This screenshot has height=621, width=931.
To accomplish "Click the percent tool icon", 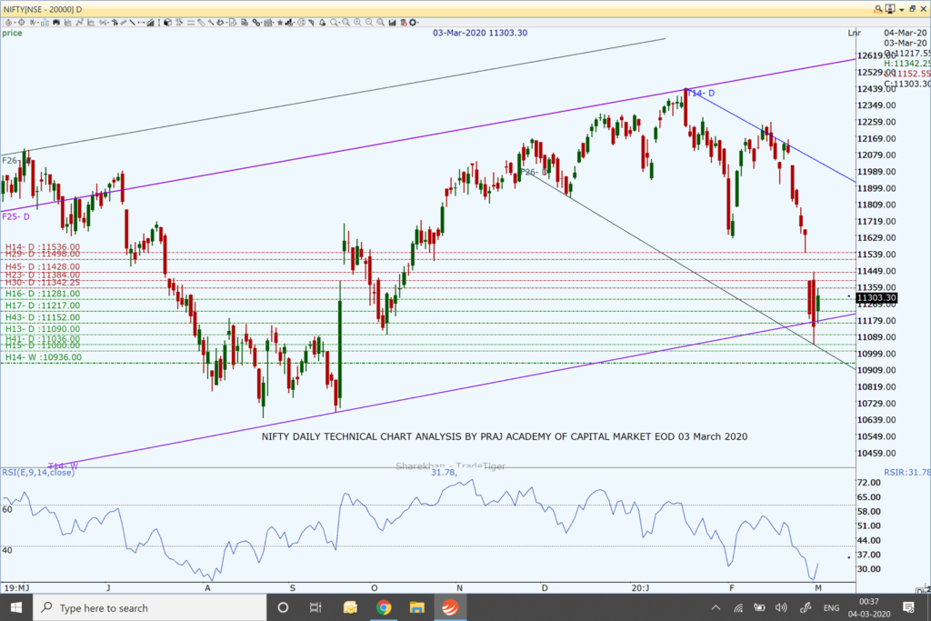I will 102,23.
